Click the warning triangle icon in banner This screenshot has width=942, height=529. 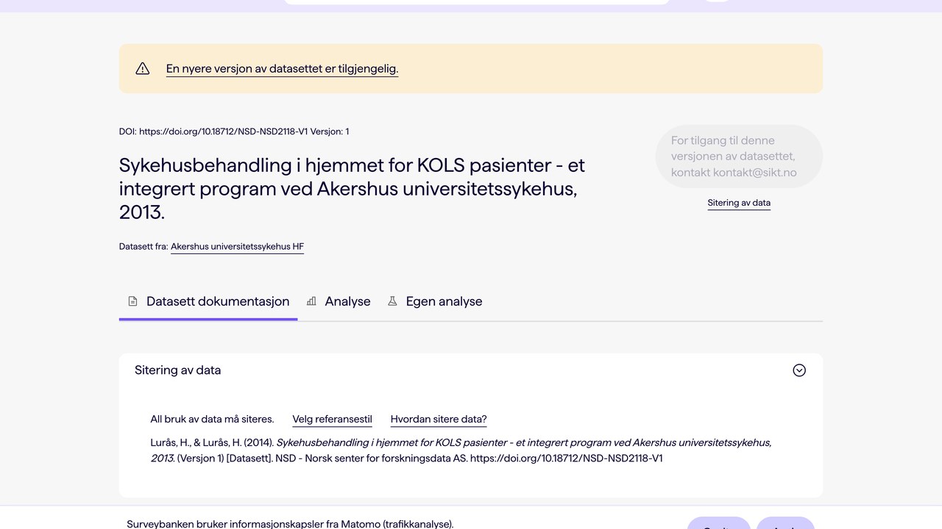(x=143, y=68)
